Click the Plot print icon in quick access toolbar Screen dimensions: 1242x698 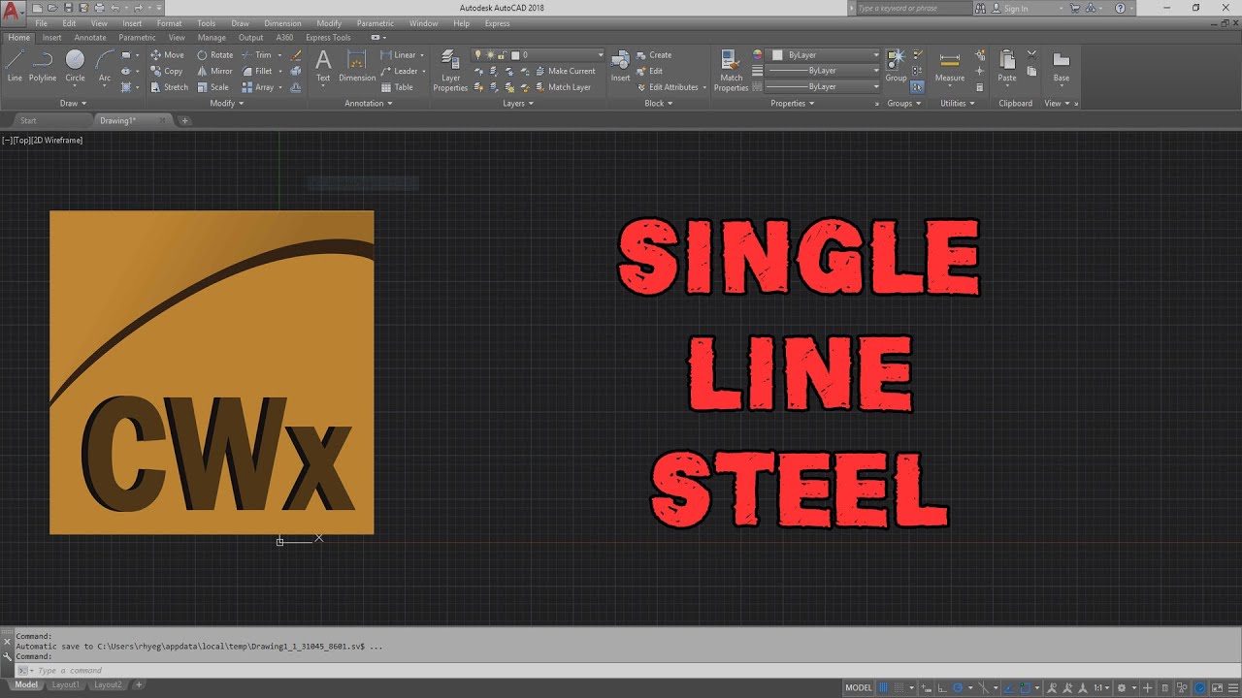(99, 8)
